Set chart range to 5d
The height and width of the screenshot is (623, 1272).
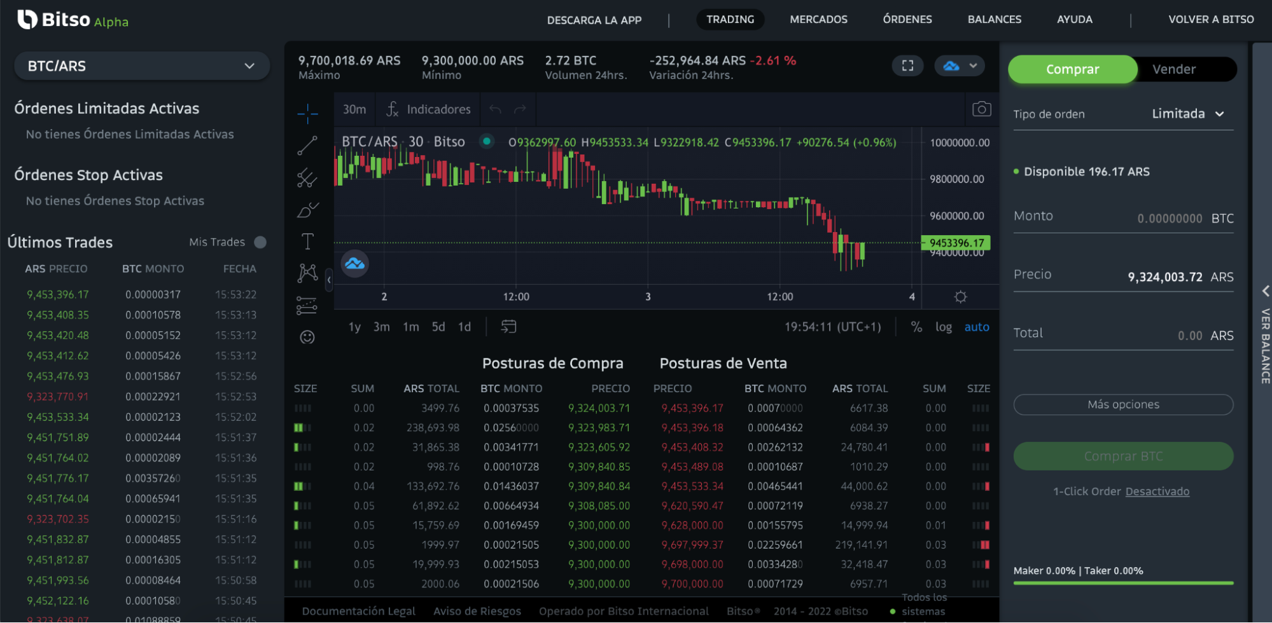[438, 327]
